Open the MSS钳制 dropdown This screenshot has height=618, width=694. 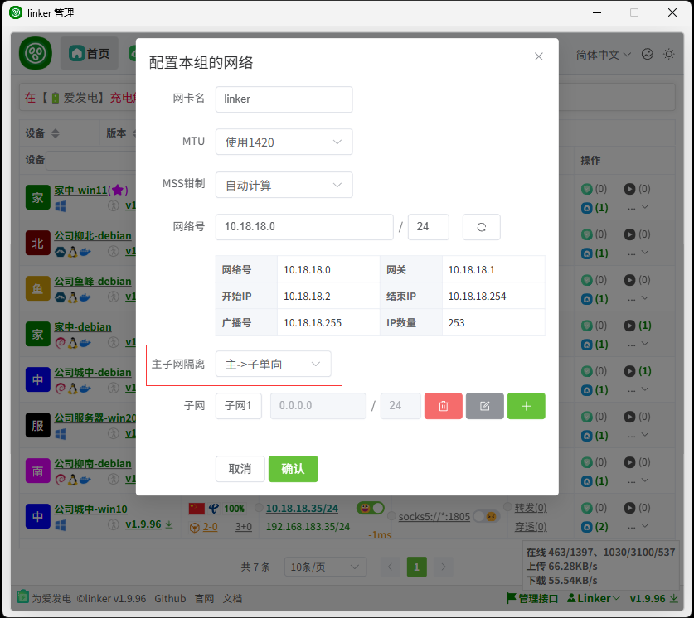point(284,186)
